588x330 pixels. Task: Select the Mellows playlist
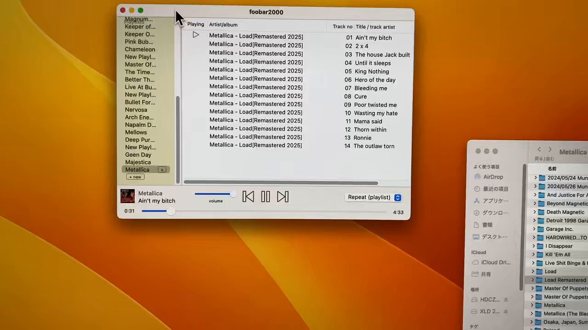click(x=136, y=132)
